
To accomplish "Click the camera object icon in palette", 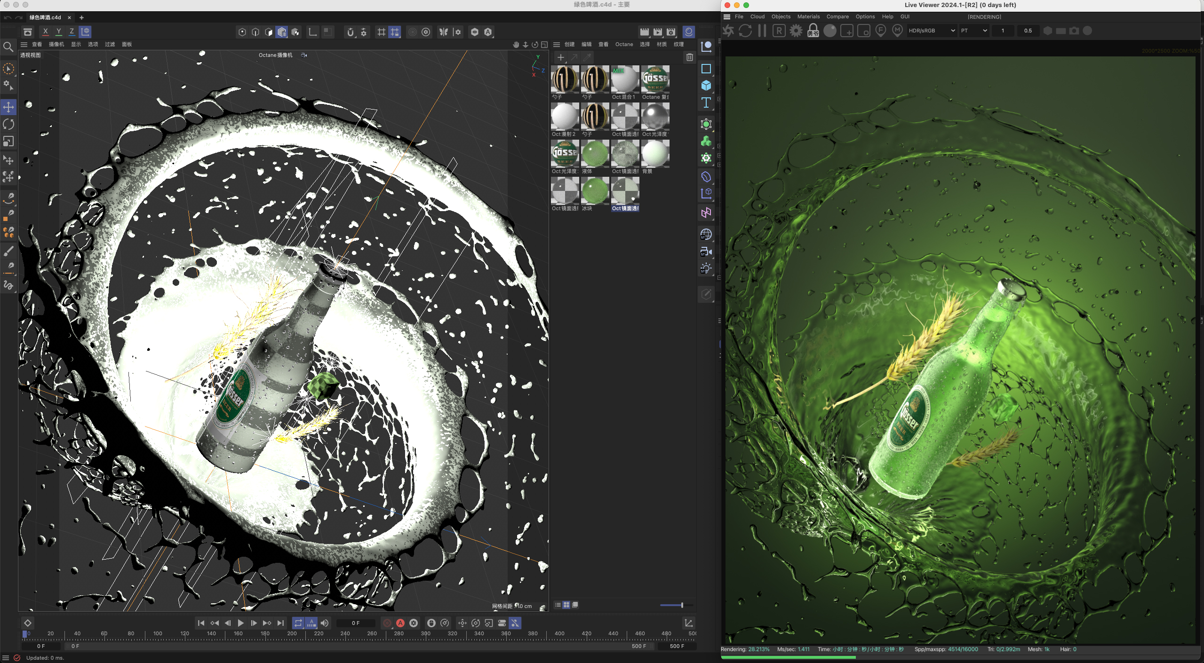I will [x=706, y=252].
